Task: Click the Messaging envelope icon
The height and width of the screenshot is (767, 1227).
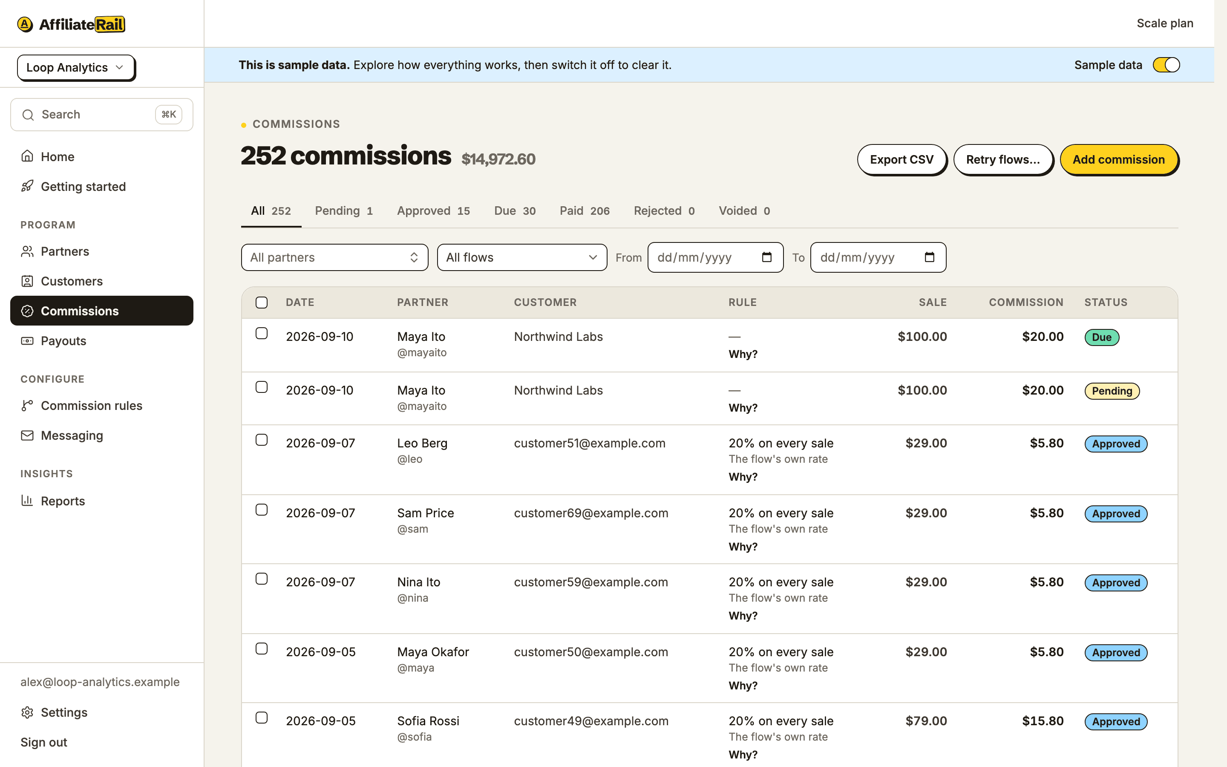Action: (x=27, y=435)
